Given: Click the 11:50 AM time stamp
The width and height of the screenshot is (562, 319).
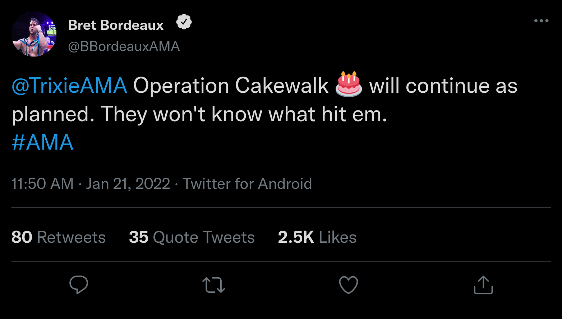Looking at the screenshot, I should pyautogui.click(x=42, y=184).
